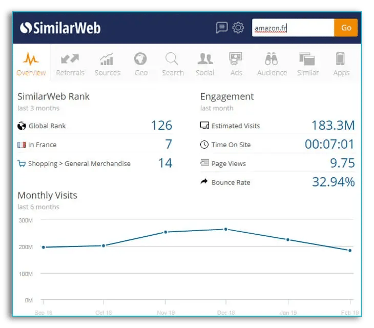The image size is (374, 328).
Task: Click the France flag icon
Action: click(x=22, y=145)
